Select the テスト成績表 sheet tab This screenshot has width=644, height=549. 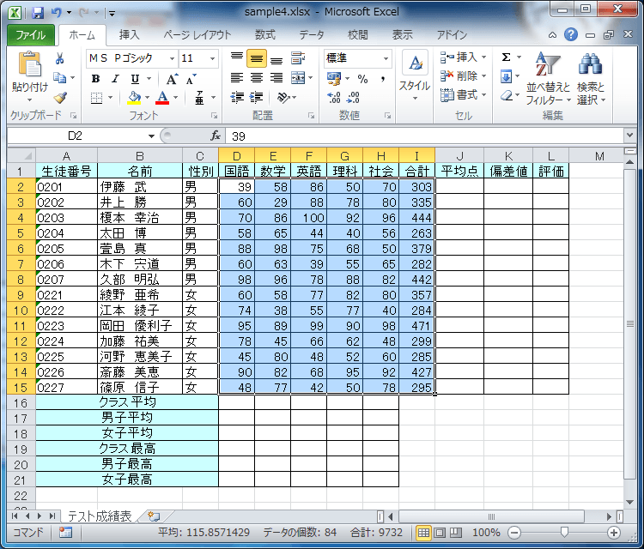tap(100, 516)
